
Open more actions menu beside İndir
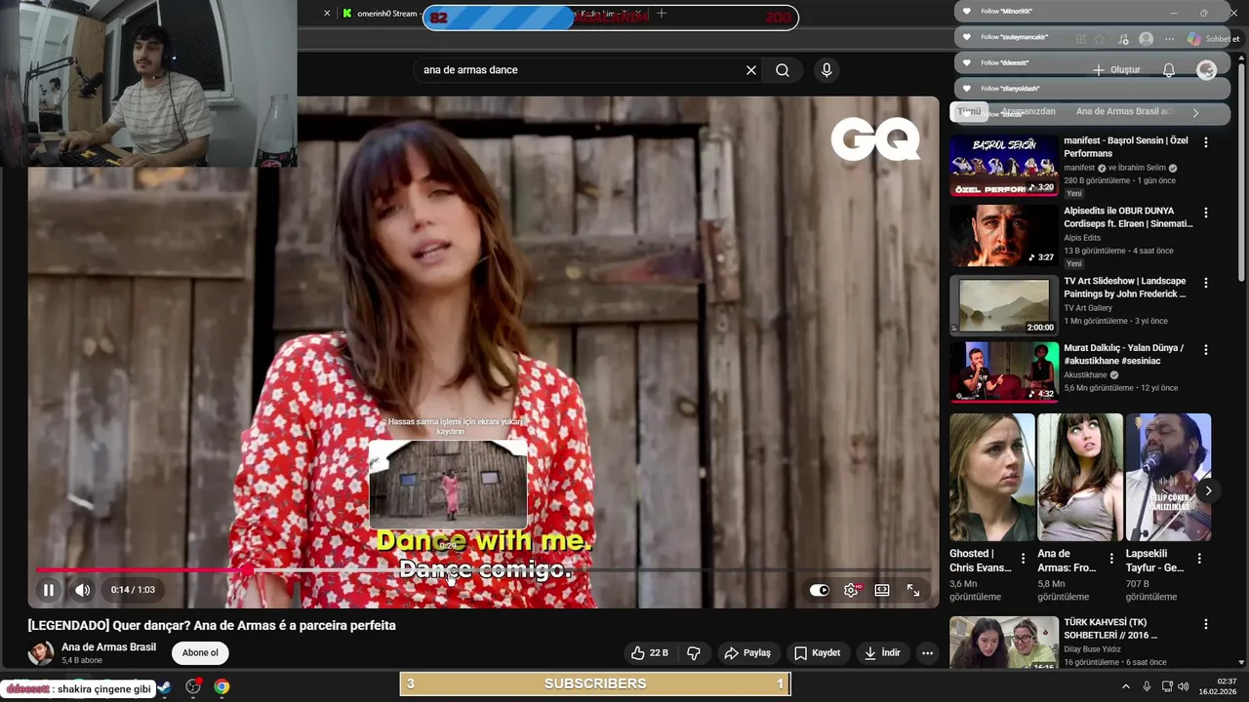coord(927,653)
